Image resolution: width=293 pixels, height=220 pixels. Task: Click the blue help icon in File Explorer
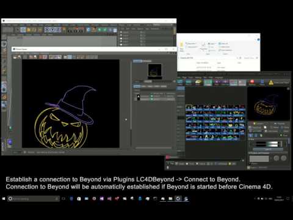click(x=258, y=40)
